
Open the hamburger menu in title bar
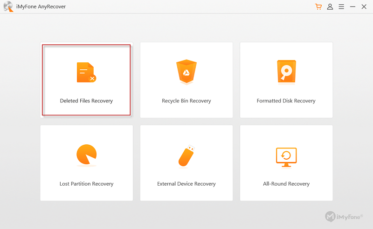pos(341,7)
